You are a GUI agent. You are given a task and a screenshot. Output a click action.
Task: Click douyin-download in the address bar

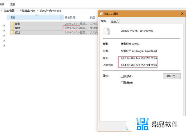51,11
